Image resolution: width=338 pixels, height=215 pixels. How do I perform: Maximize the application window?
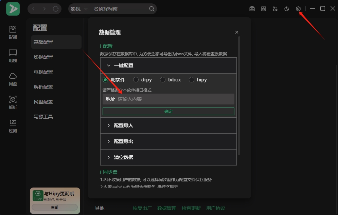point(323,8)
